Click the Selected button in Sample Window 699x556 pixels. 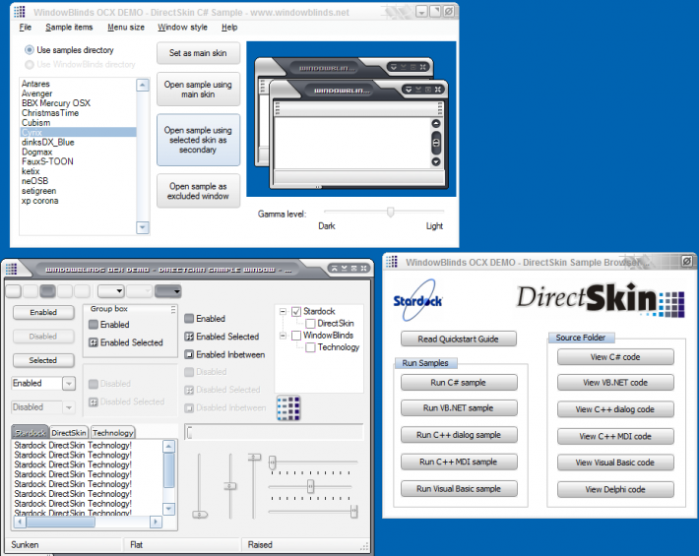tap(43, 360)
